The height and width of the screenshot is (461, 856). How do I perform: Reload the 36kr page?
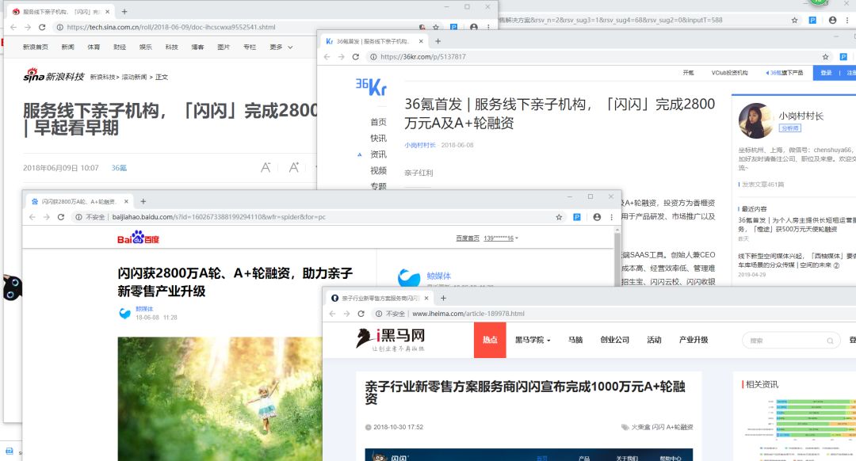click(x=355, y=57)
